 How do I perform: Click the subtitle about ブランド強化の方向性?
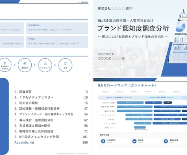(133, 37)
